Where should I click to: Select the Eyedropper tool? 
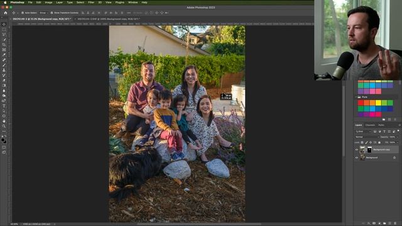click(x=4, y=55)
